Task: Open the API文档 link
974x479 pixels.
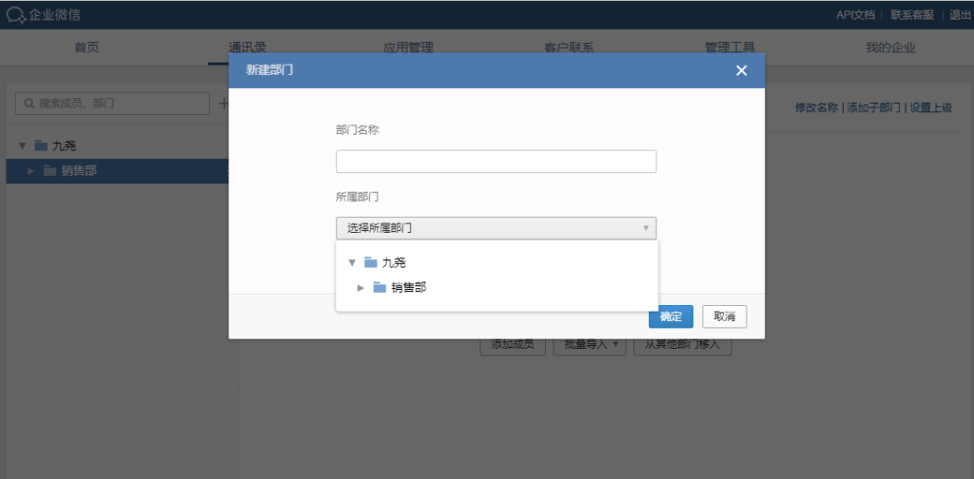Action: pos(855,15)
